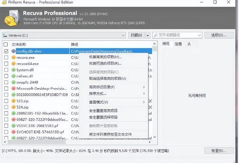Image resolution: width=239 pixels, height=163 pixels.
Task: Sort by the 路径 column header
Action: pos(75,45)
